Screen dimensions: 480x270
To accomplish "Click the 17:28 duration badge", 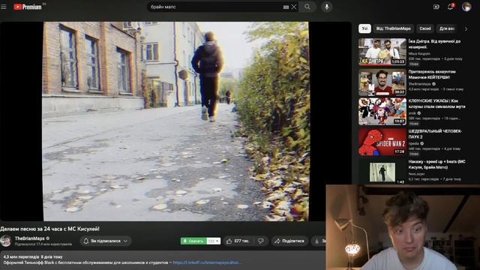I will (x=400, y=151).
